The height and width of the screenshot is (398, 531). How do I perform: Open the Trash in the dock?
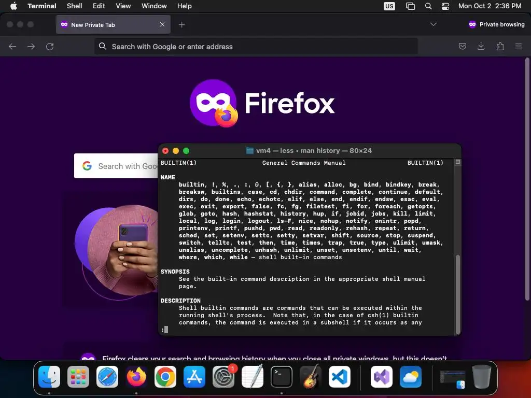point(482,377)
